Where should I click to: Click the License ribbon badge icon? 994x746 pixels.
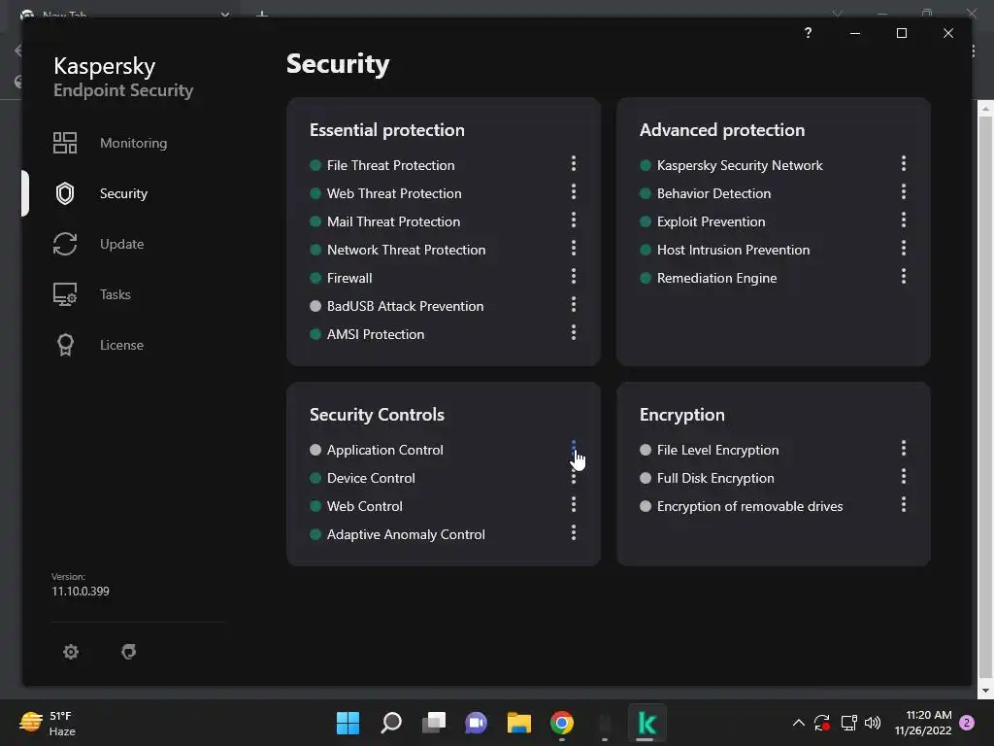click(65, 345)
